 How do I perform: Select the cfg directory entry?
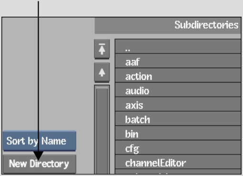click(x=178, y=147)
